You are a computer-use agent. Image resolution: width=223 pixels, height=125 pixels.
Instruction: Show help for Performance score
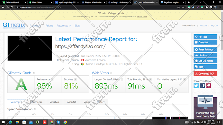click(x=52, y=79)
